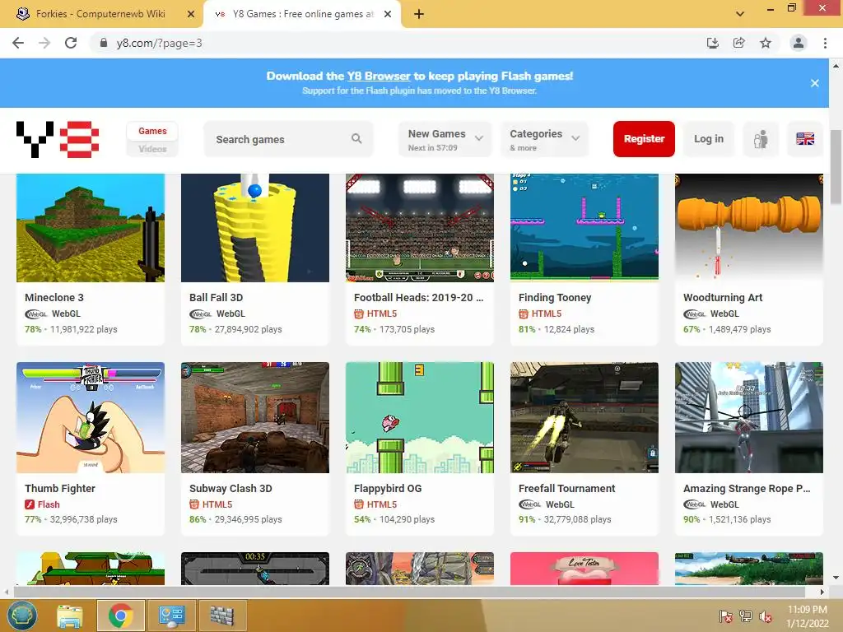Click the Y8 logo
The height and width of the screenshot is (632, 843).
click(x=58, y=139)
